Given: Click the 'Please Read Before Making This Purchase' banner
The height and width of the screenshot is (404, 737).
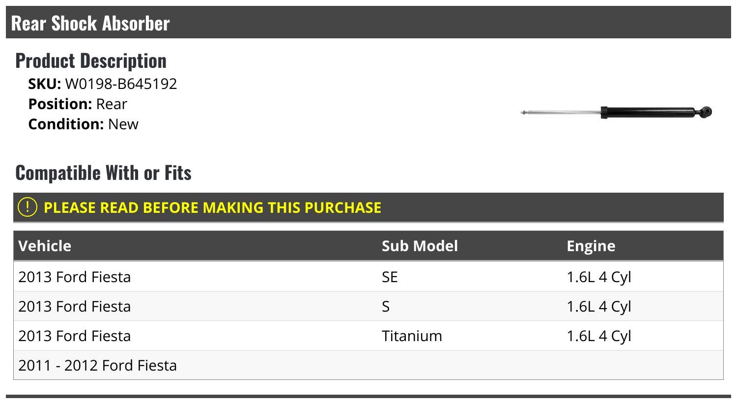Looking at the screenshot, I should [368, 207].
